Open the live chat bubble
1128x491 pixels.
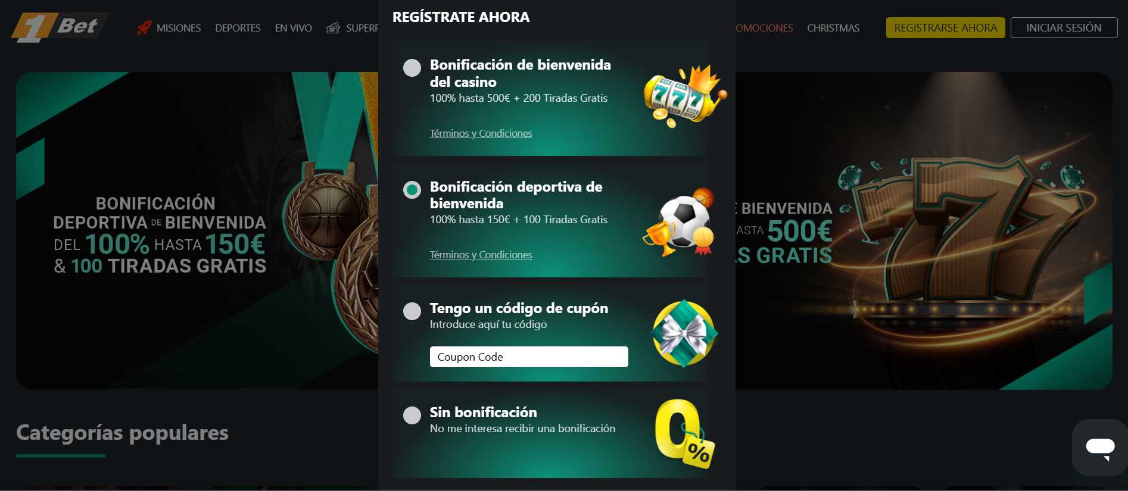1099,448
